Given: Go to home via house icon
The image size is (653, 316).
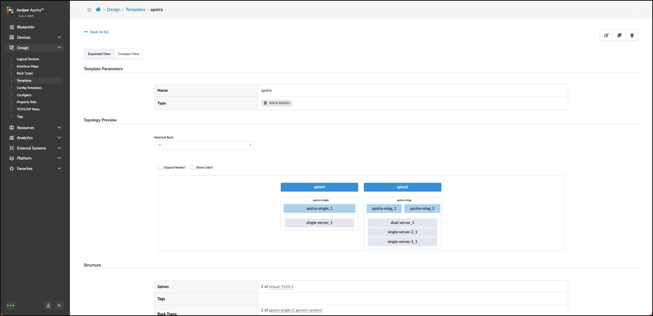Looking at the screenshot, I should click(98, 10).
